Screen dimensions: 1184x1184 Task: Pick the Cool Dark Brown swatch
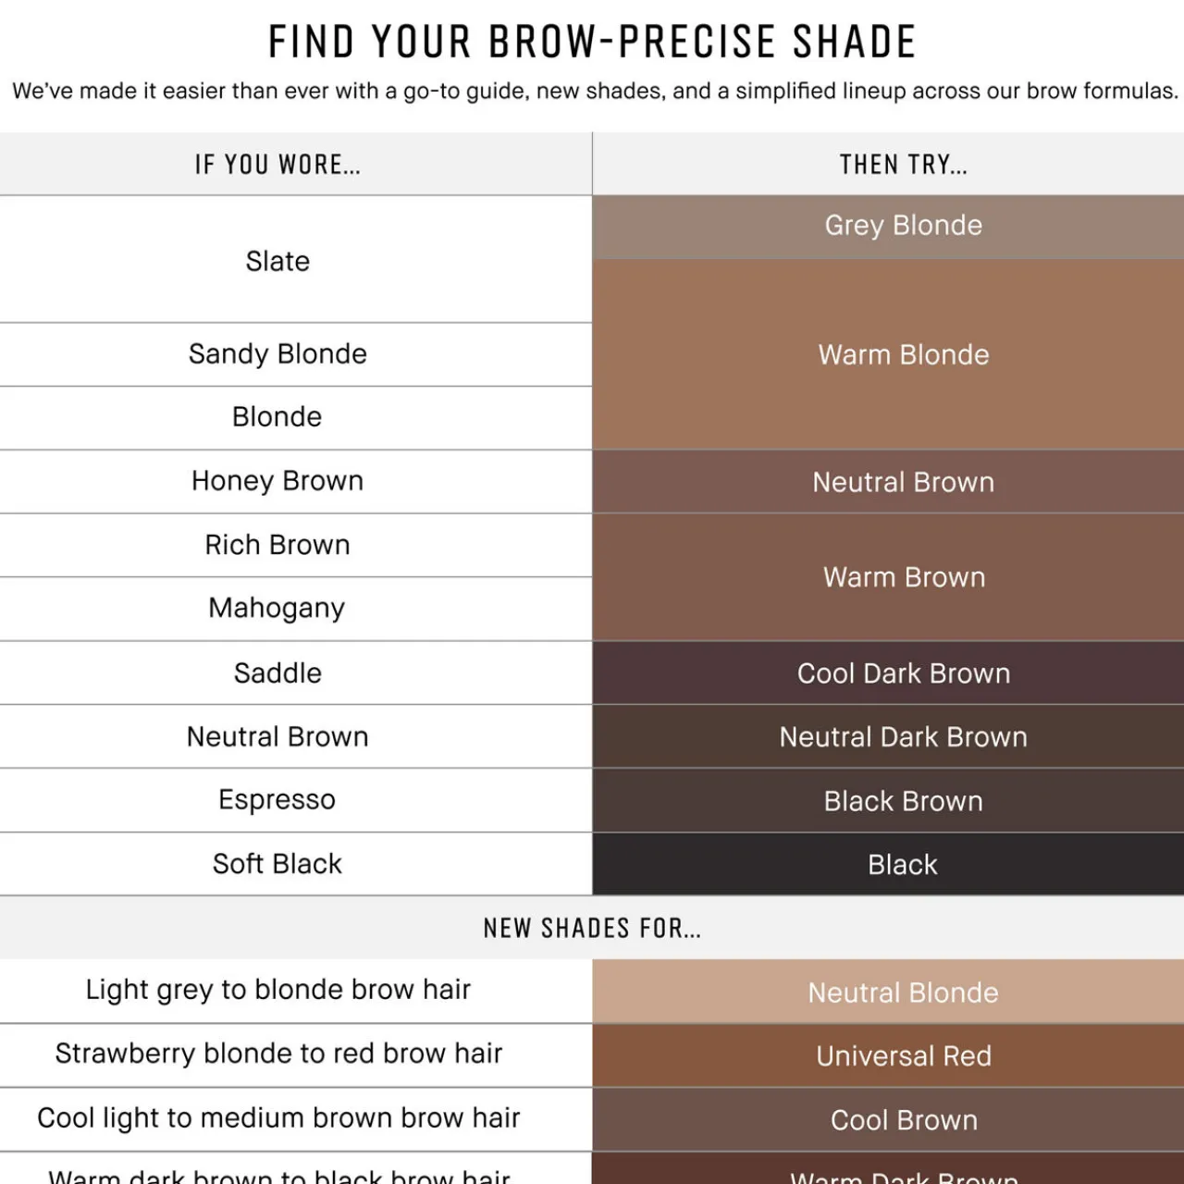pos(903,673)
